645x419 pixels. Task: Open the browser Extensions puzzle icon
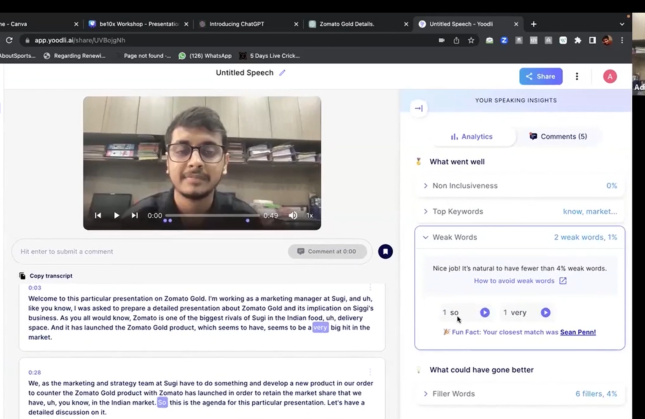coord(578,40)
